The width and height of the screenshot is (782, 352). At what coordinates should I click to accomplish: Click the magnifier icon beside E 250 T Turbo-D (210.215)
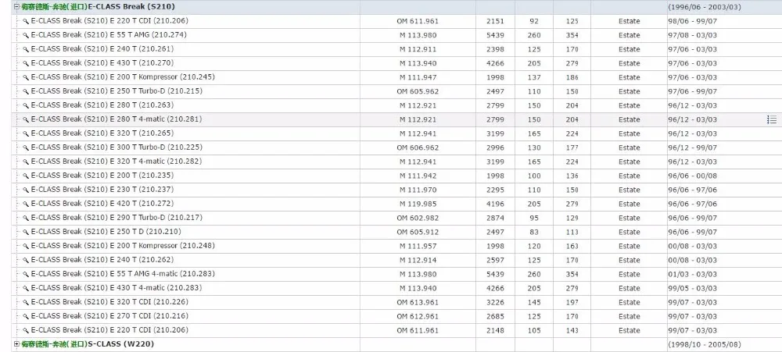[26, 91]
